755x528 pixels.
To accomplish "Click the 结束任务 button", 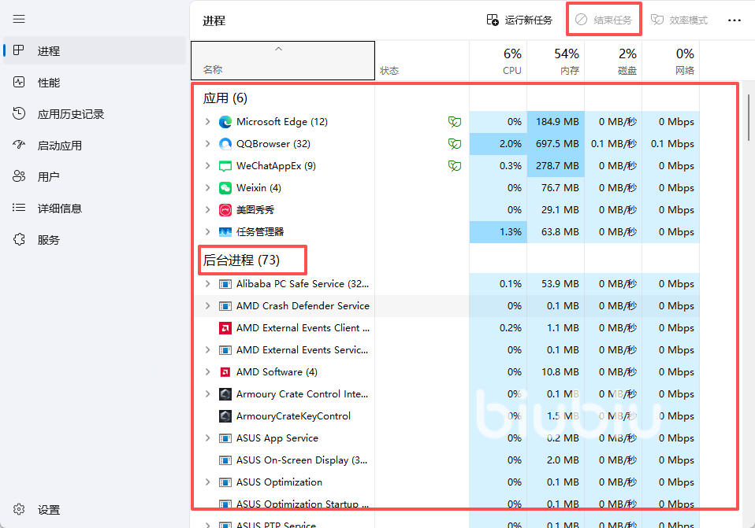I will point(604,20).
